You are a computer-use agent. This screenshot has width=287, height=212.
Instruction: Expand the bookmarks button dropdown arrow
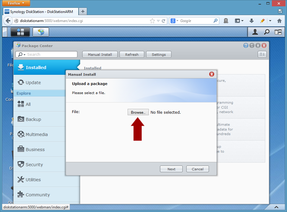point(242,21)
